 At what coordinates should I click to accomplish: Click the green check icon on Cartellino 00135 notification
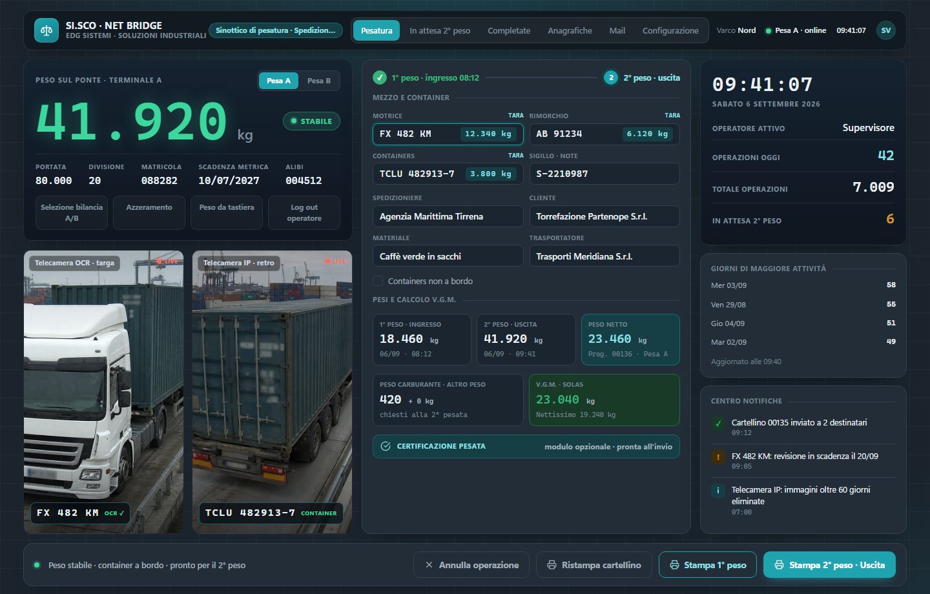click(718, 424)
